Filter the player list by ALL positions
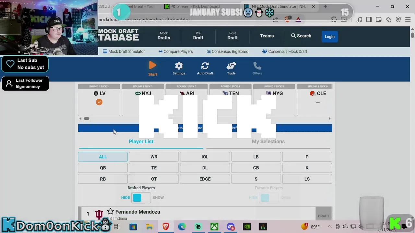This screenshot has height=233, width=415. 103,157
